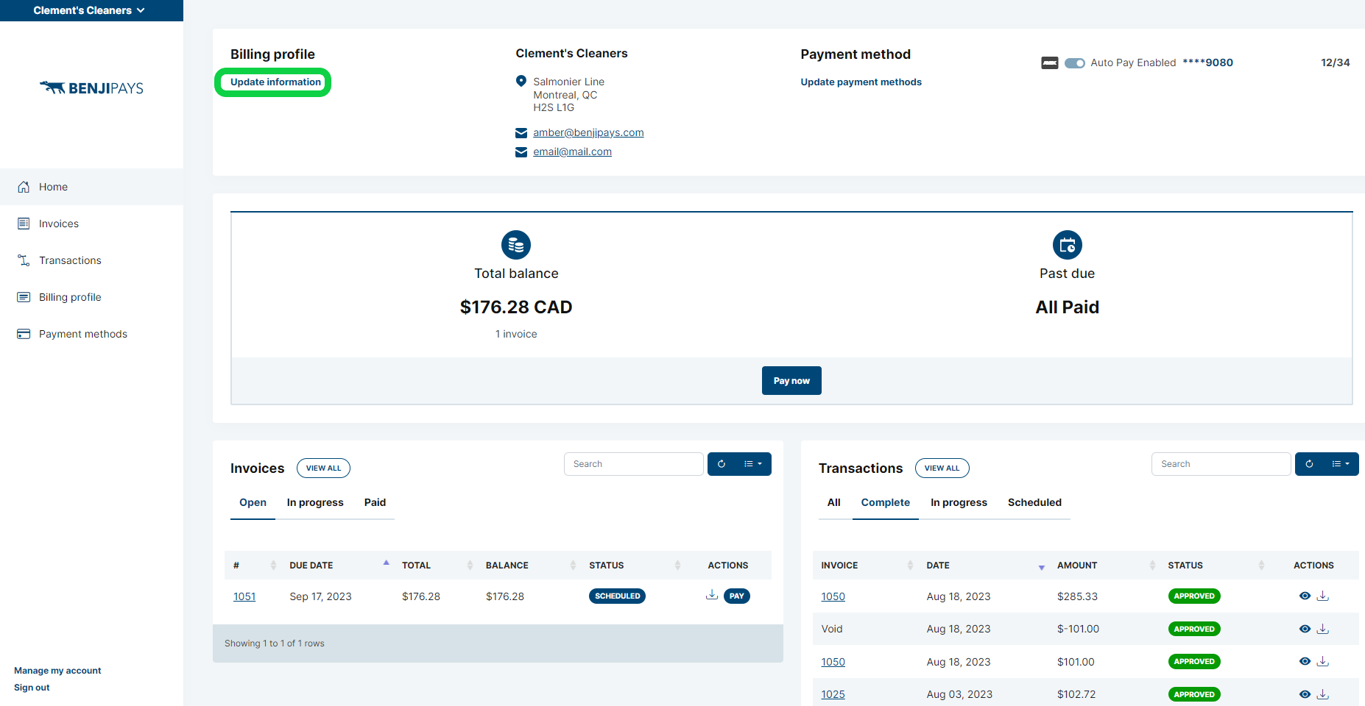Click PAY button for invoice 1051
The image size is (1365, 706).
point(737,596)
